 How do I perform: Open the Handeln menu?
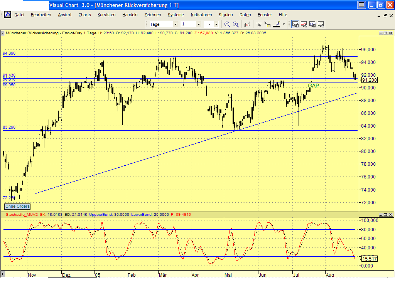(130, 15)
